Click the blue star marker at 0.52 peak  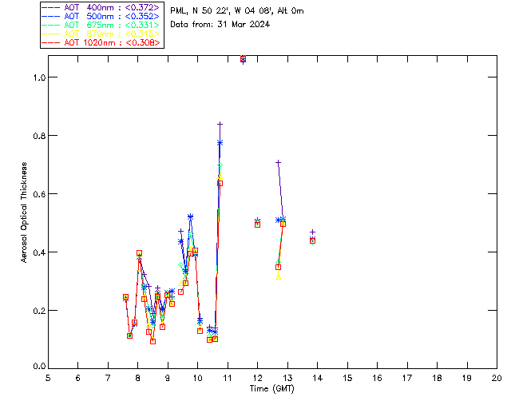pyautogui.click(x=191, y=216)
